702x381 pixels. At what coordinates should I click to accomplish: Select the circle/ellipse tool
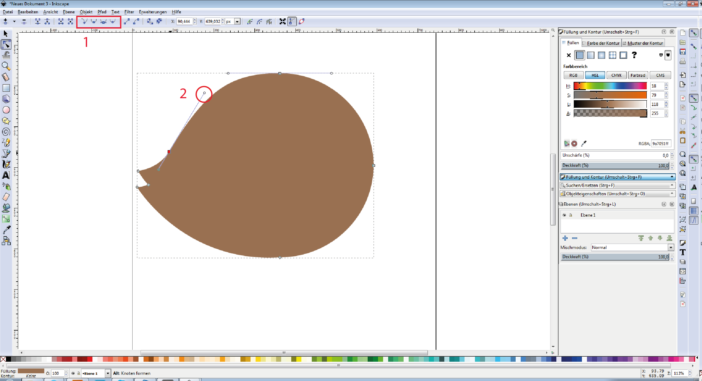click(6, 110)
